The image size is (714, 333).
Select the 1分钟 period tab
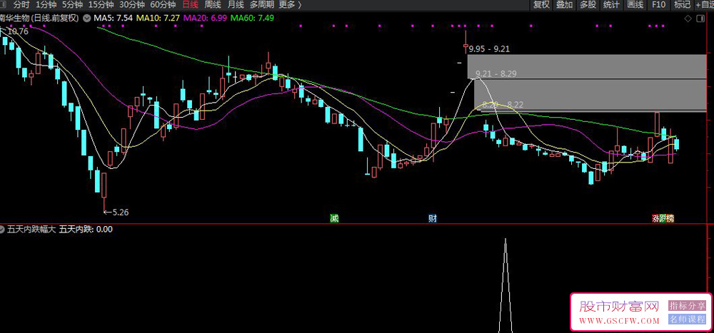[44, 5]
